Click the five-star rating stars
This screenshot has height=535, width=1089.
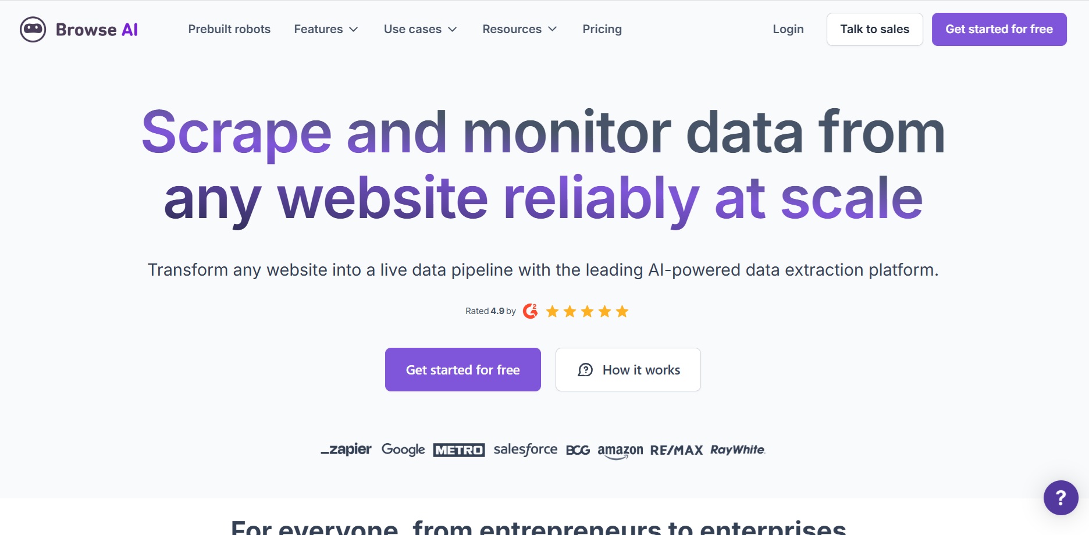click(587, 312)
